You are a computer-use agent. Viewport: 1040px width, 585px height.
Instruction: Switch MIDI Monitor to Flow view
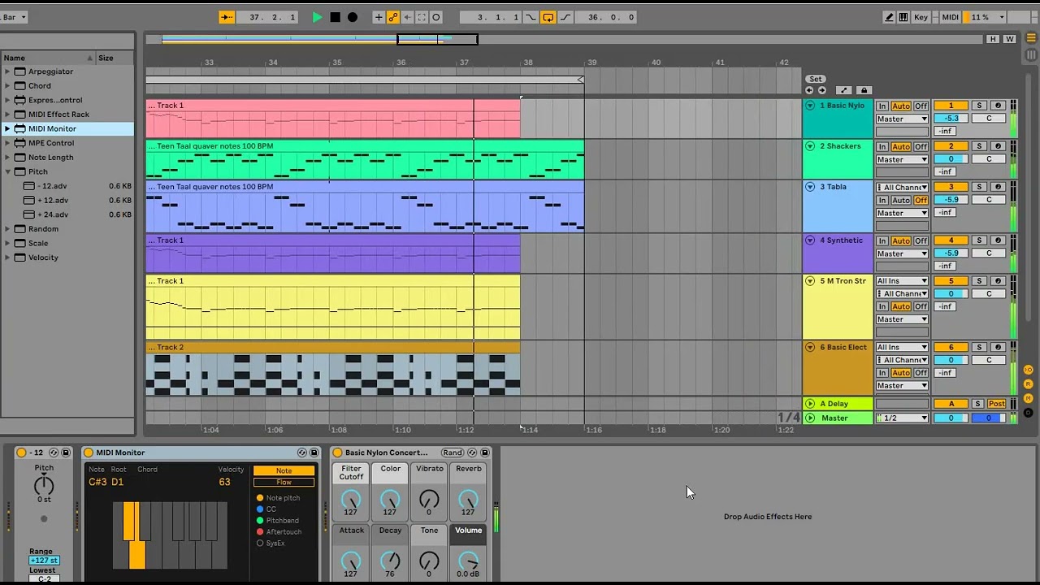point(284,482)
